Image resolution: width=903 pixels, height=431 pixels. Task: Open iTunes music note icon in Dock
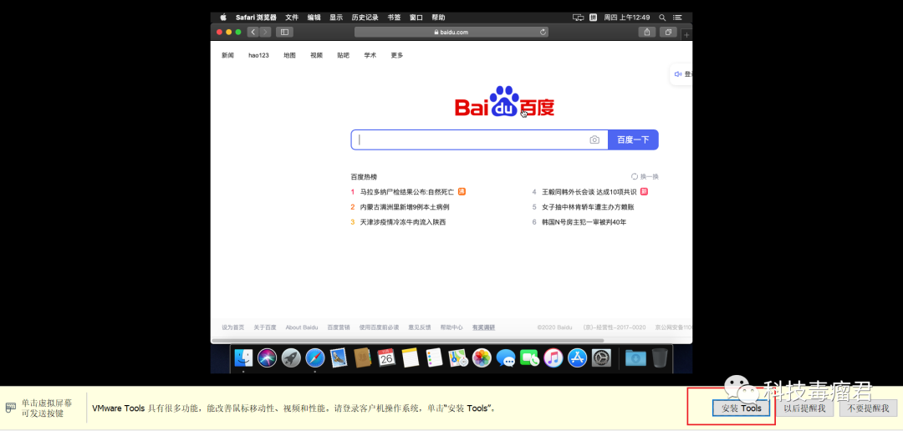click(554, 358)
